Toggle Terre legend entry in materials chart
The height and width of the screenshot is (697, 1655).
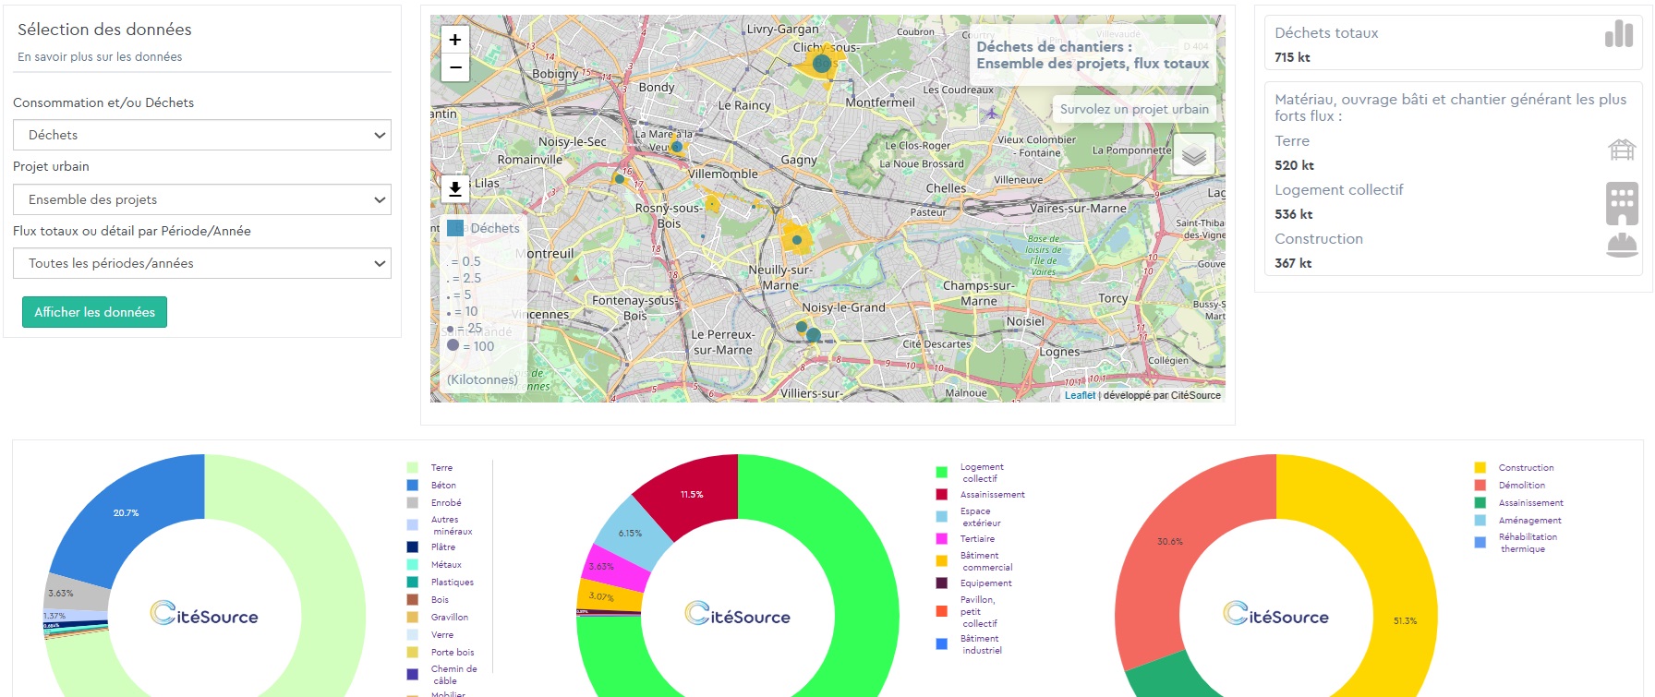point(441,468)
